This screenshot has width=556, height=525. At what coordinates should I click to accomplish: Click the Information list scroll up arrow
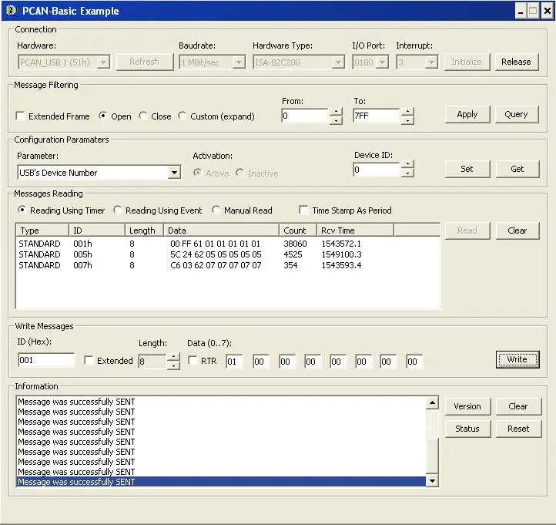pos(432,402)
